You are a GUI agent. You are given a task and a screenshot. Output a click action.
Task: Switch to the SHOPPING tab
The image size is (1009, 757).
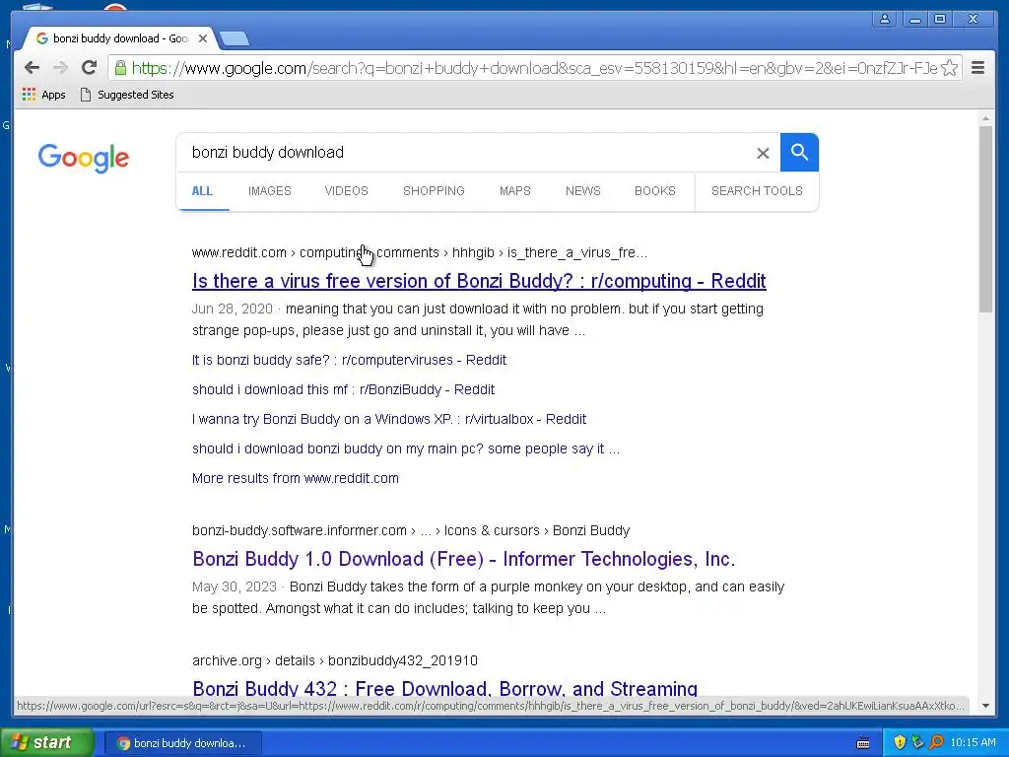point(434,191)
